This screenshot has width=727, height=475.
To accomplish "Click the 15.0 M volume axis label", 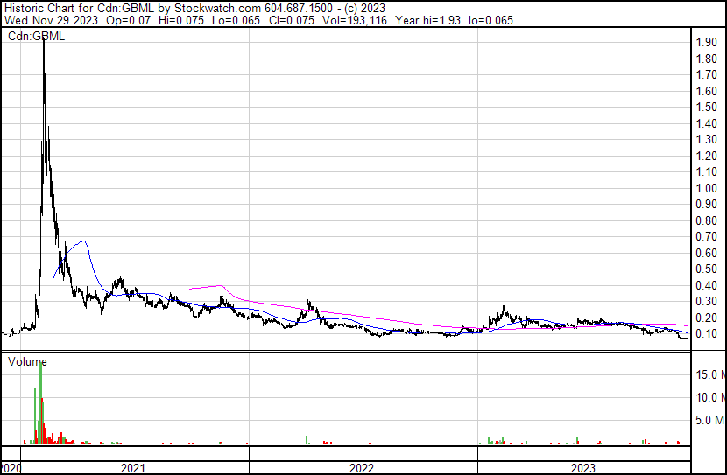I will (x=710, y=374).
